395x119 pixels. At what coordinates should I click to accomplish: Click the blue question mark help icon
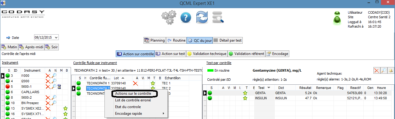pos(185,18)
